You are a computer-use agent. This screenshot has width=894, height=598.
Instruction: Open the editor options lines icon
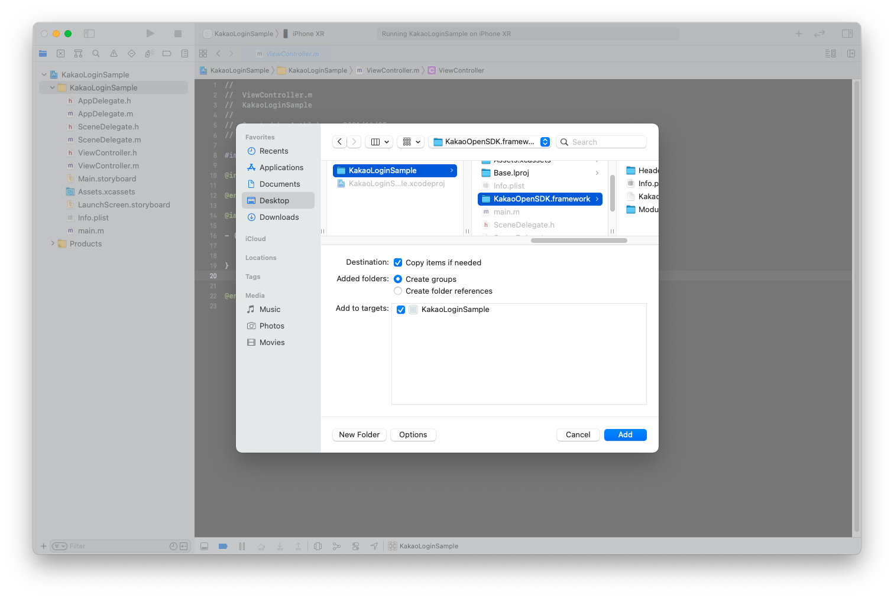coord(831,54)
